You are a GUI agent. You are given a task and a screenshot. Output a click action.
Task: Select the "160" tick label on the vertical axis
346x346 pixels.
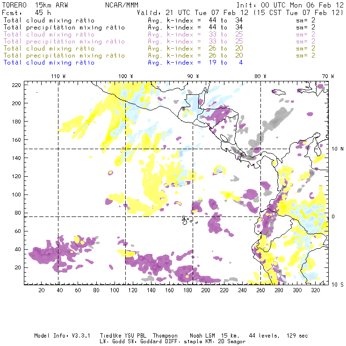coord(16,140)
